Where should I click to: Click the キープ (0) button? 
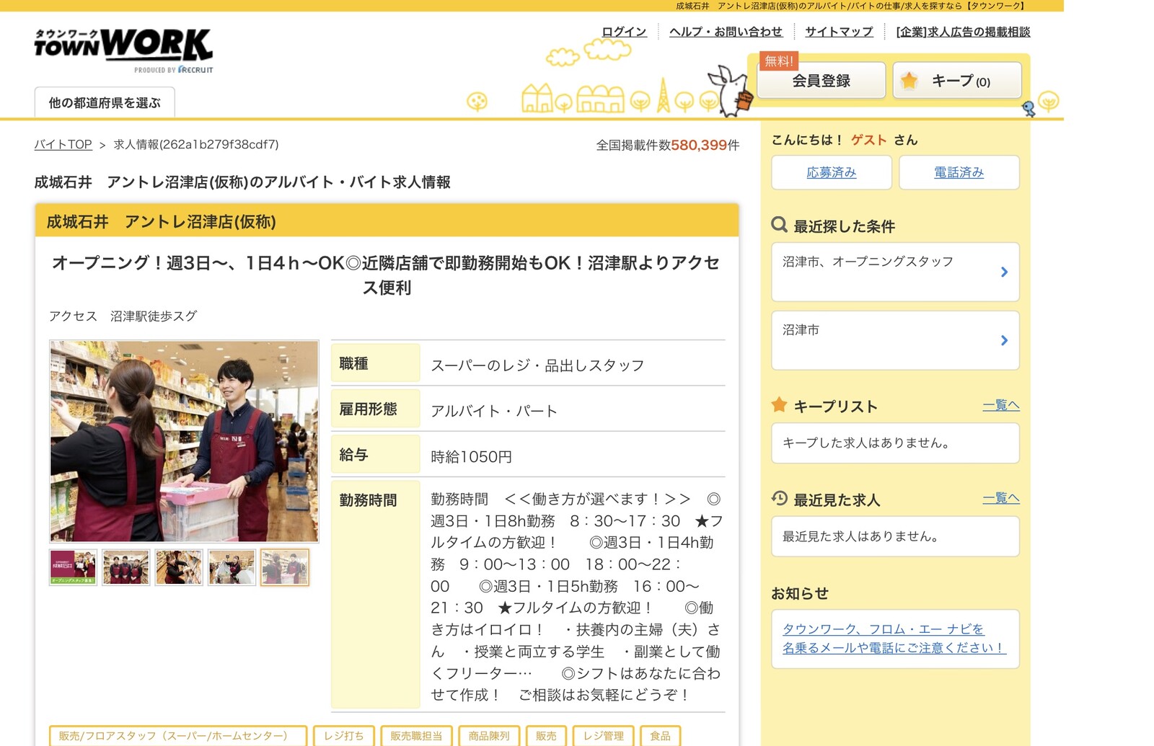pyautogui.click(x=957, y=80)
